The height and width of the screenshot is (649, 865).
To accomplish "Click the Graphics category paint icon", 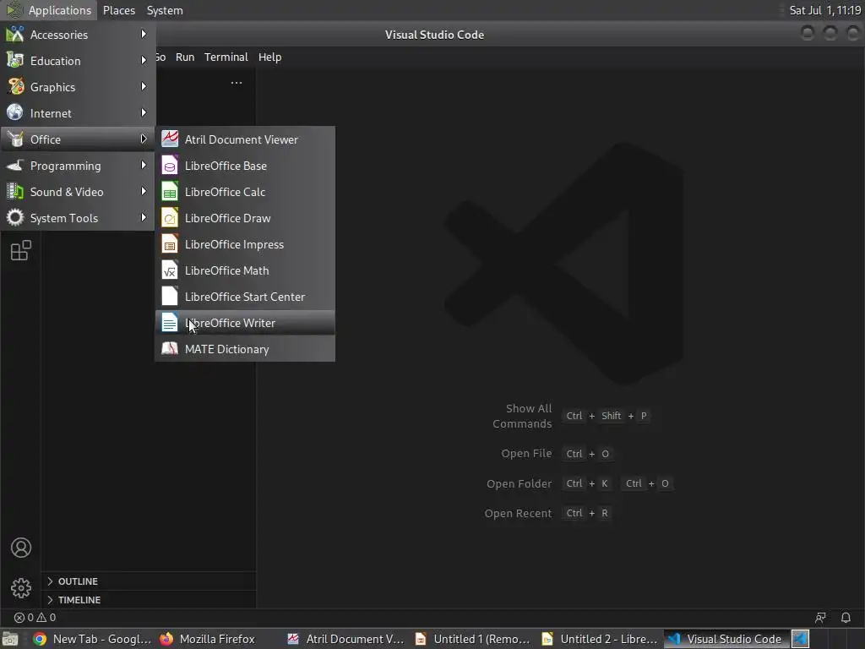I will coord(15,87).
